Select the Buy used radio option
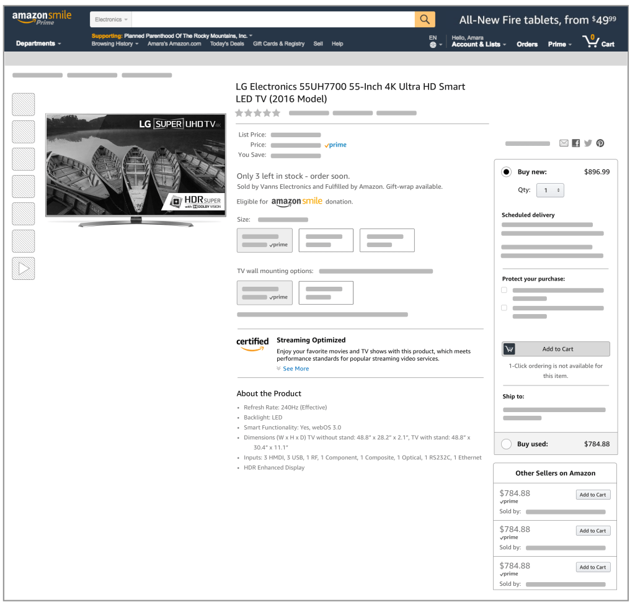Image resolution: width=635 pixels, height=607 pixels. tap(507, 444)
